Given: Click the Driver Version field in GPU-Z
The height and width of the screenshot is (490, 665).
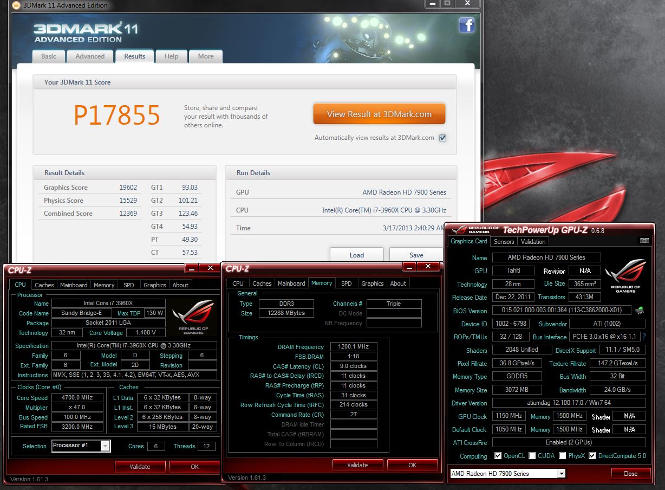Looking at the screenshot, I should (x=569, y=403).
